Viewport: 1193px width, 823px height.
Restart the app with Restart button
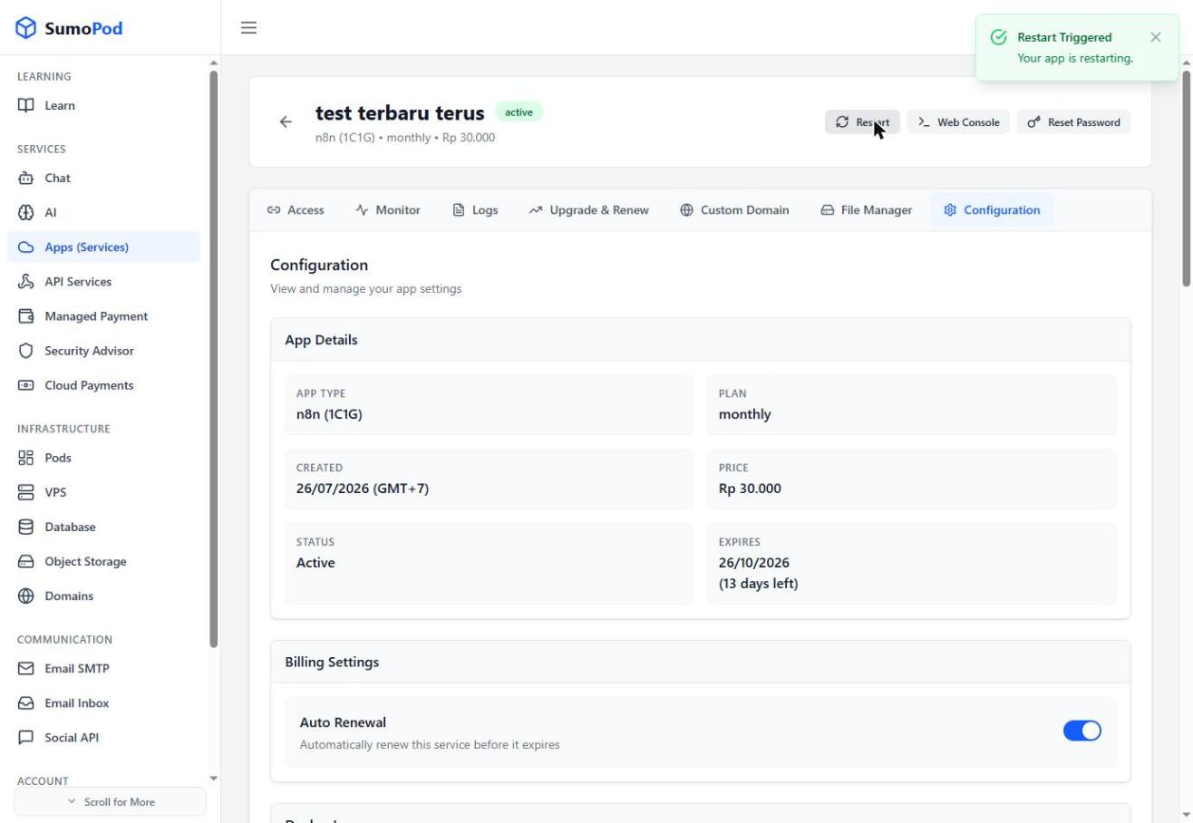pos(862,121)
